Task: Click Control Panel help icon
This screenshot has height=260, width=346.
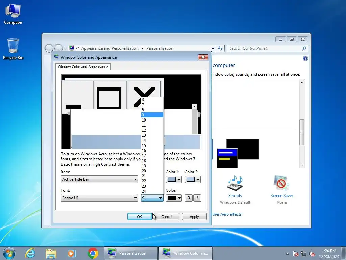Action: 305,58
